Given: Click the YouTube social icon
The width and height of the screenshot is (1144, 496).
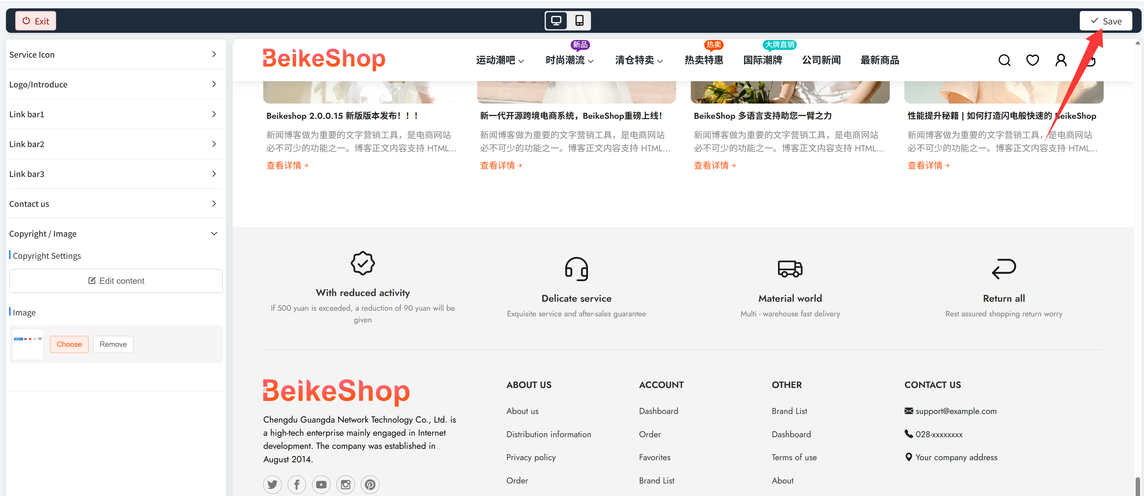Looking at the screenshot, I should 321,484.
